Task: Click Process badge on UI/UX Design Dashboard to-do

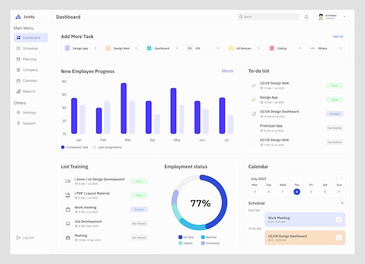Action: (x=334, y=114)
